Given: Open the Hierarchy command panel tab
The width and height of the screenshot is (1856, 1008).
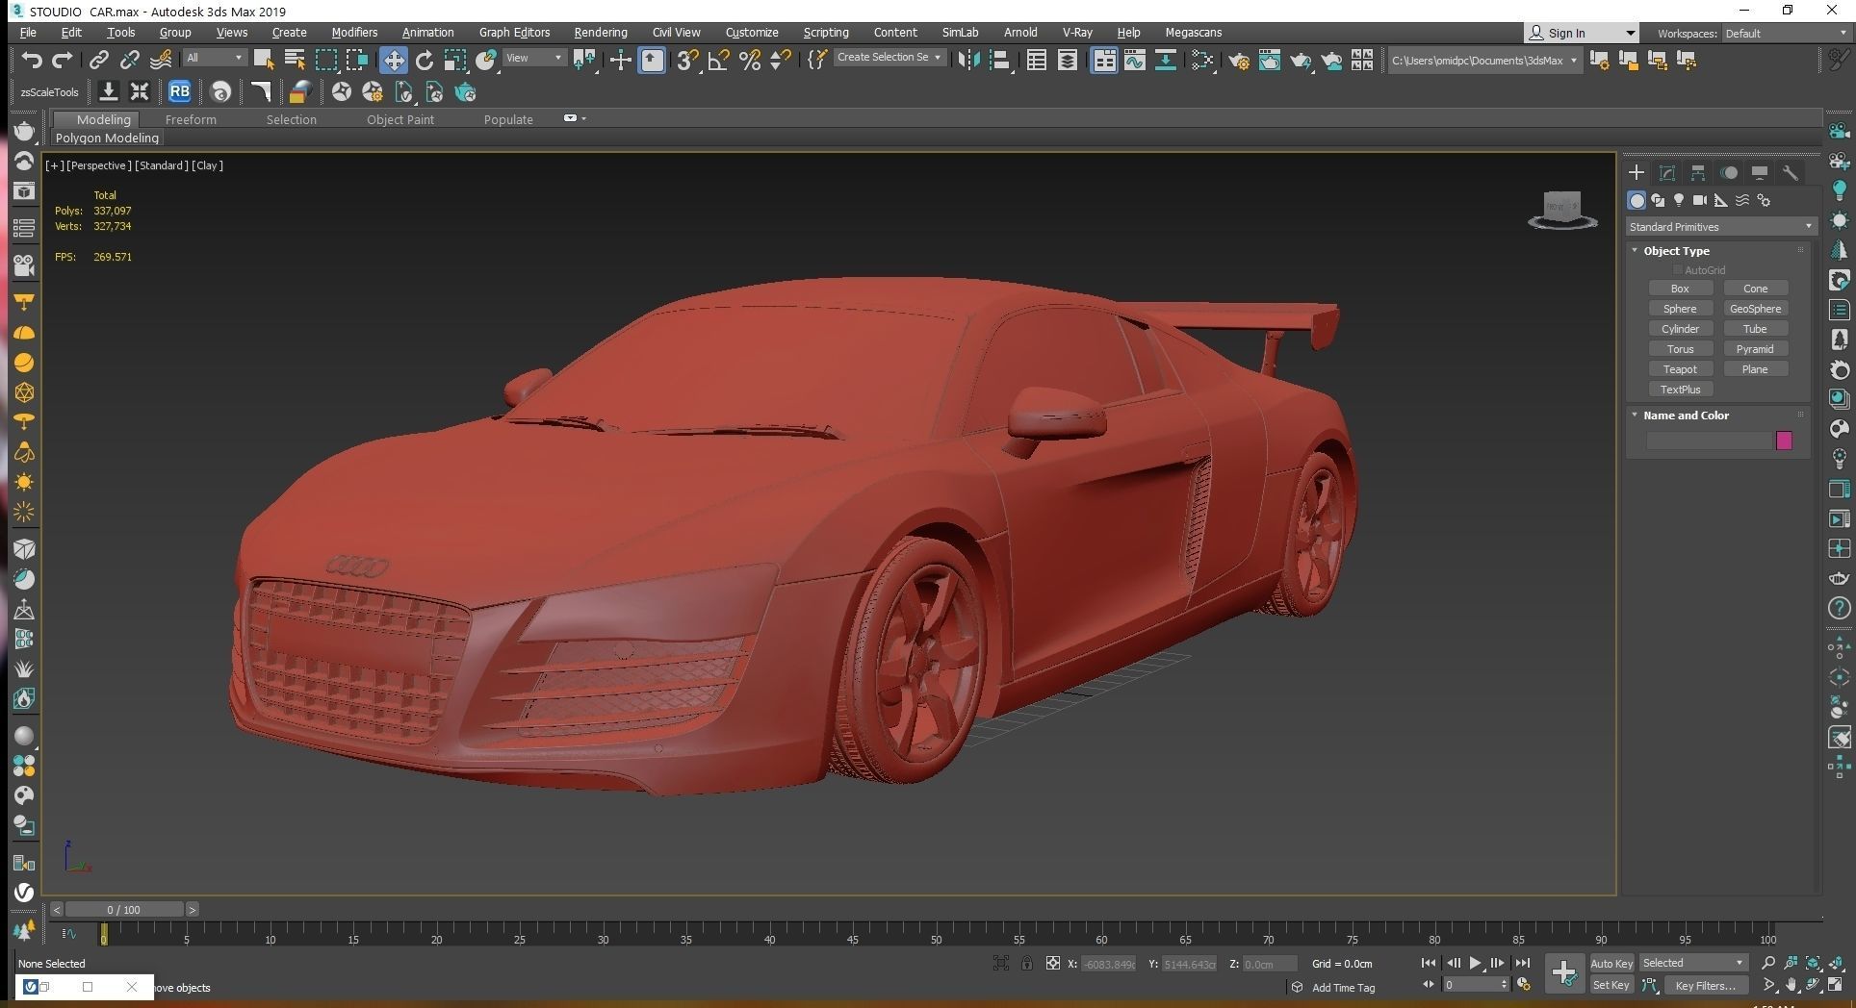Looking at the screenshot, I should 1698,173.
